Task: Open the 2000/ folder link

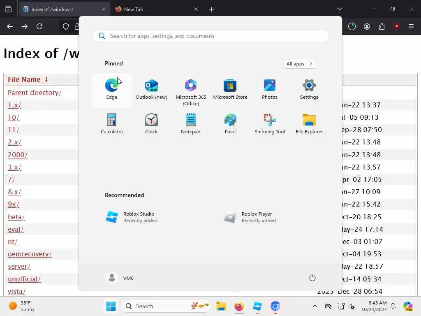Action: pos(18,155)
